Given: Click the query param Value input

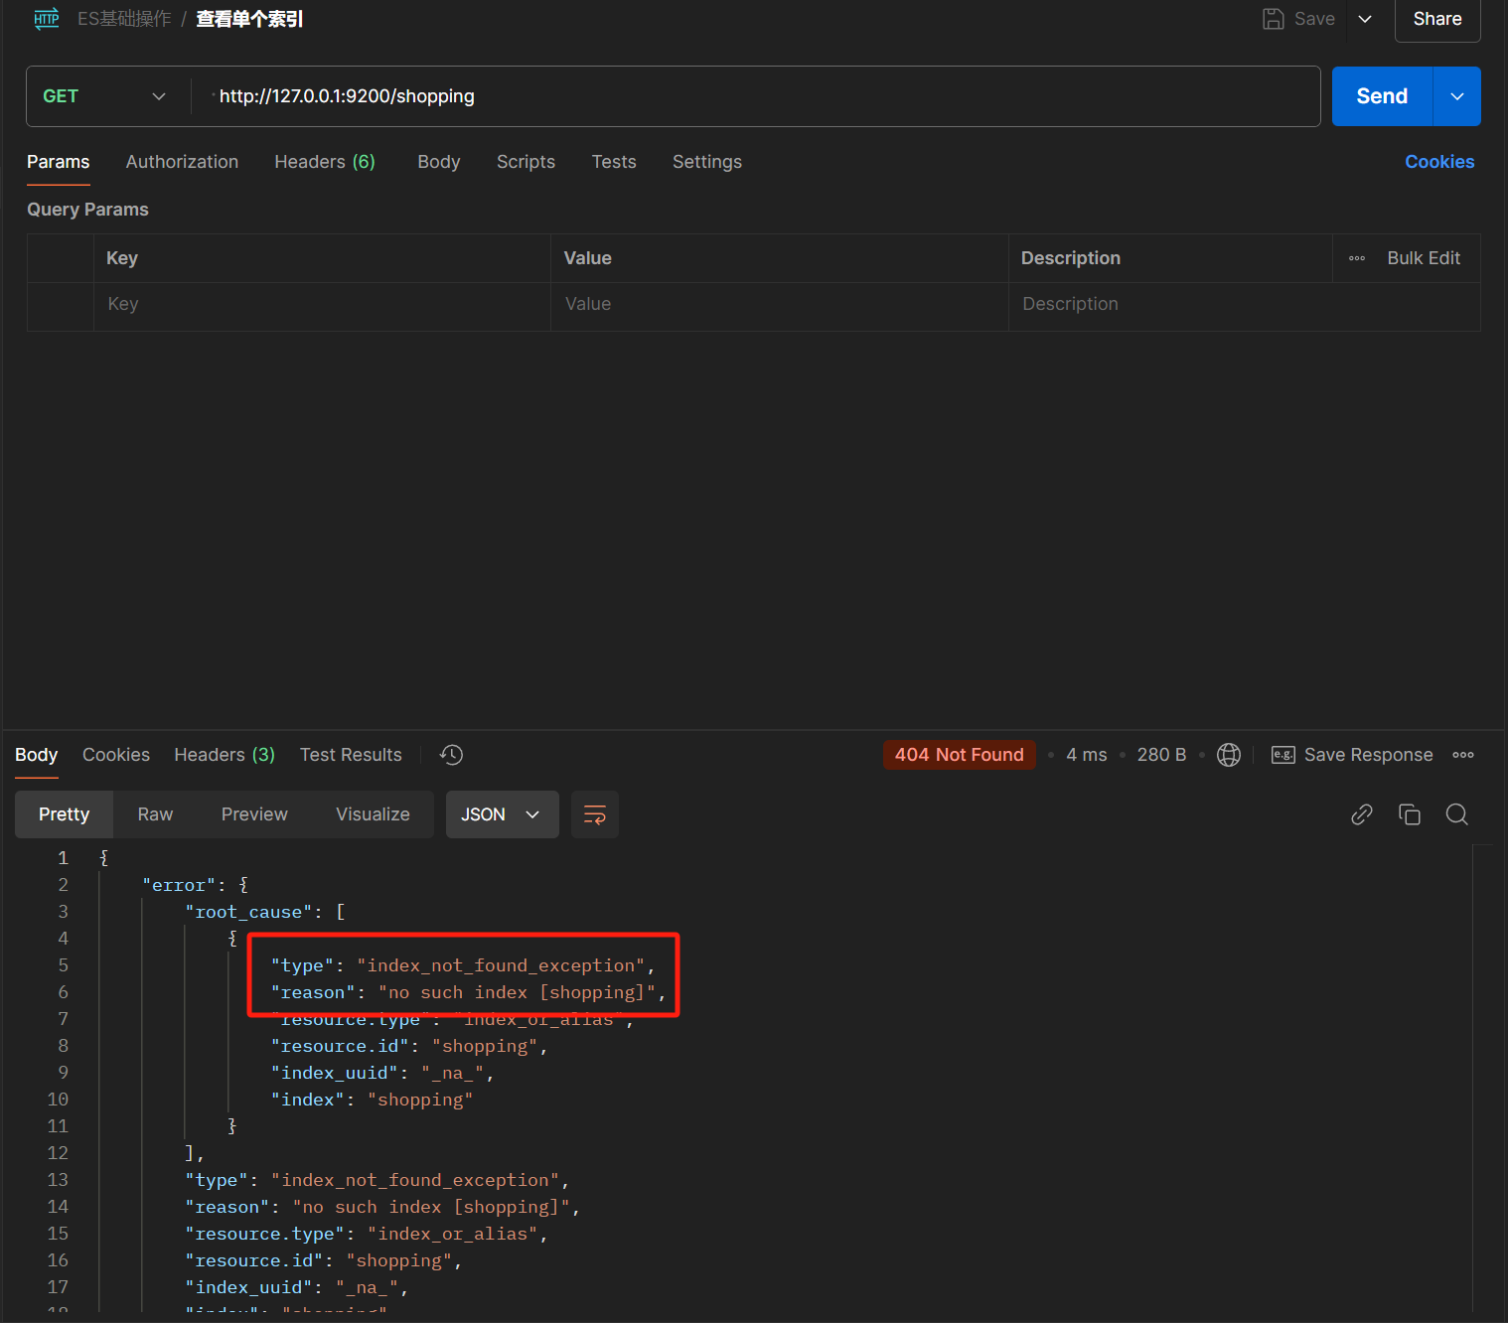Looking at the screenshot, I should 780,305.
